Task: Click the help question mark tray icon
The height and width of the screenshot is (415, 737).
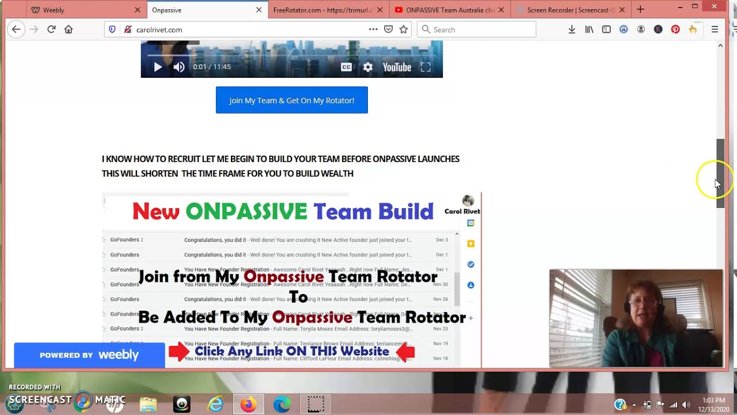Action: 620,405
